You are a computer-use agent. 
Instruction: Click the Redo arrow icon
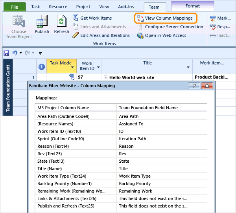click(27, 53)
